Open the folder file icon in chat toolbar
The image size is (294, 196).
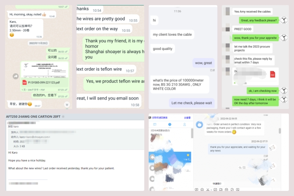pyautogui.click(x=221, y=190)
